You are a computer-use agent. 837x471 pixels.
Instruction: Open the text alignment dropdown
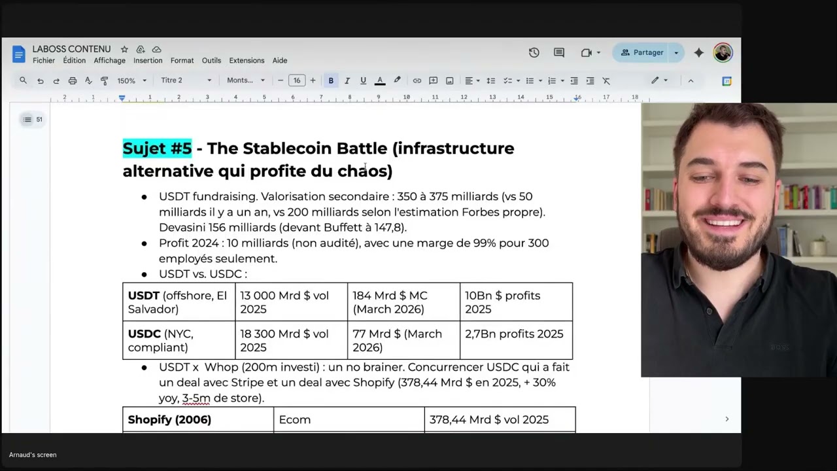(x=472, y=80)
